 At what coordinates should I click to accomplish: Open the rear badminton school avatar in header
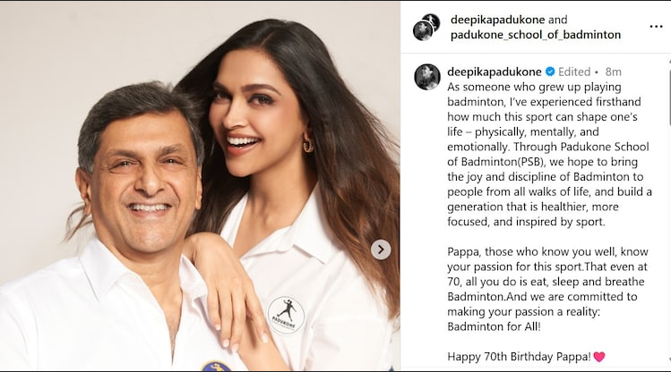[x=432, y=21]
